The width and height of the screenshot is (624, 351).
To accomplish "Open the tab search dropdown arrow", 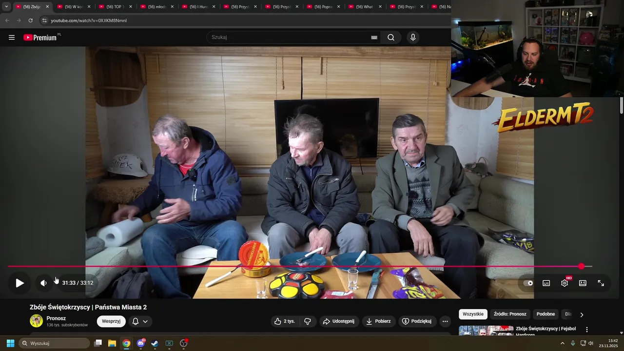I will coord(6,7).
